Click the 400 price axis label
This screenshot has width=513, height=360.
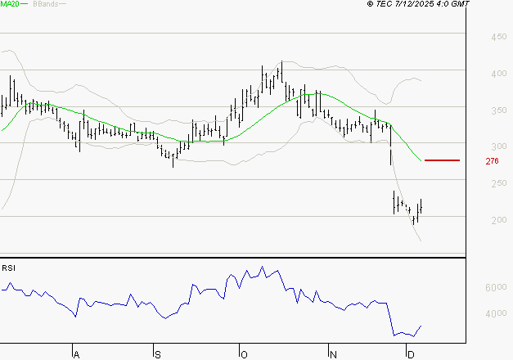click(499, 74)
